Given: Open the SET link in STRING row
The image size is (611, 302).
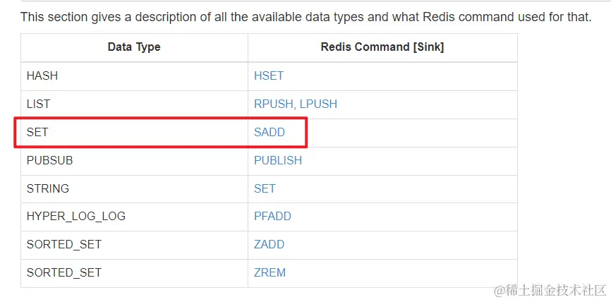Looking at the screenshot, I should [x=265, y=188].
